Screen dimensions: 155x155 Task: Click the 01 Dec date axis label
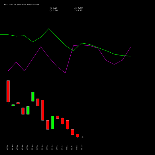(67, 147)
